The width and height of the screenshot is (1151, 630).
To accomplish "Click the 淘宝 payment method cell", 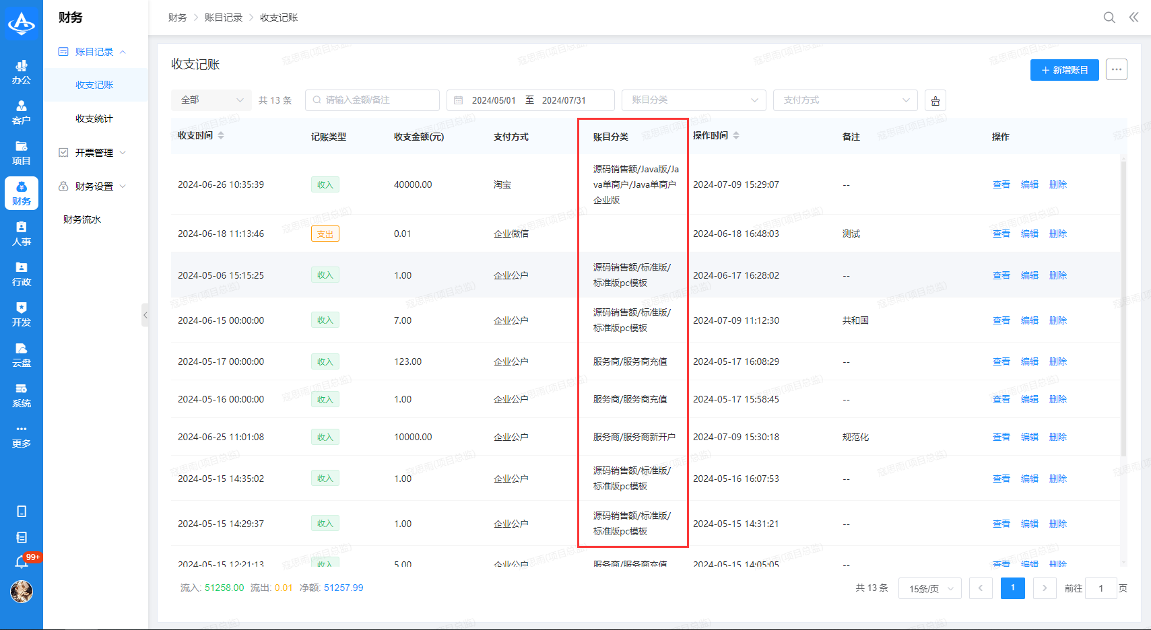I will coord(502,184).
